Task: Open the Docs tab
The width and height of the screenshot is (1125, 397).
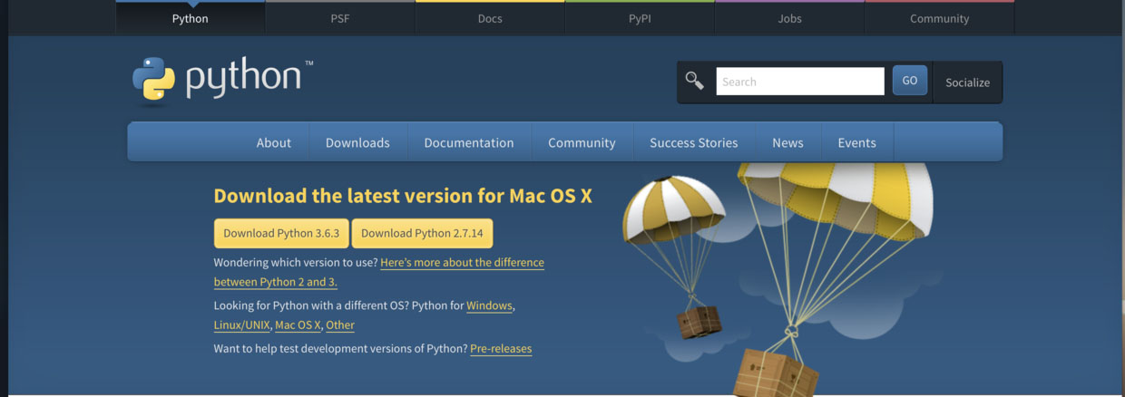Action: coord(490,18)
